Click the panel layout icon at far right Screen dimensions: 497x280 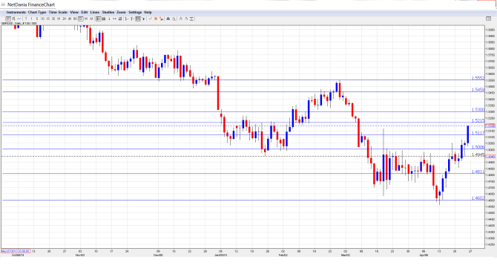pos(488,19)
